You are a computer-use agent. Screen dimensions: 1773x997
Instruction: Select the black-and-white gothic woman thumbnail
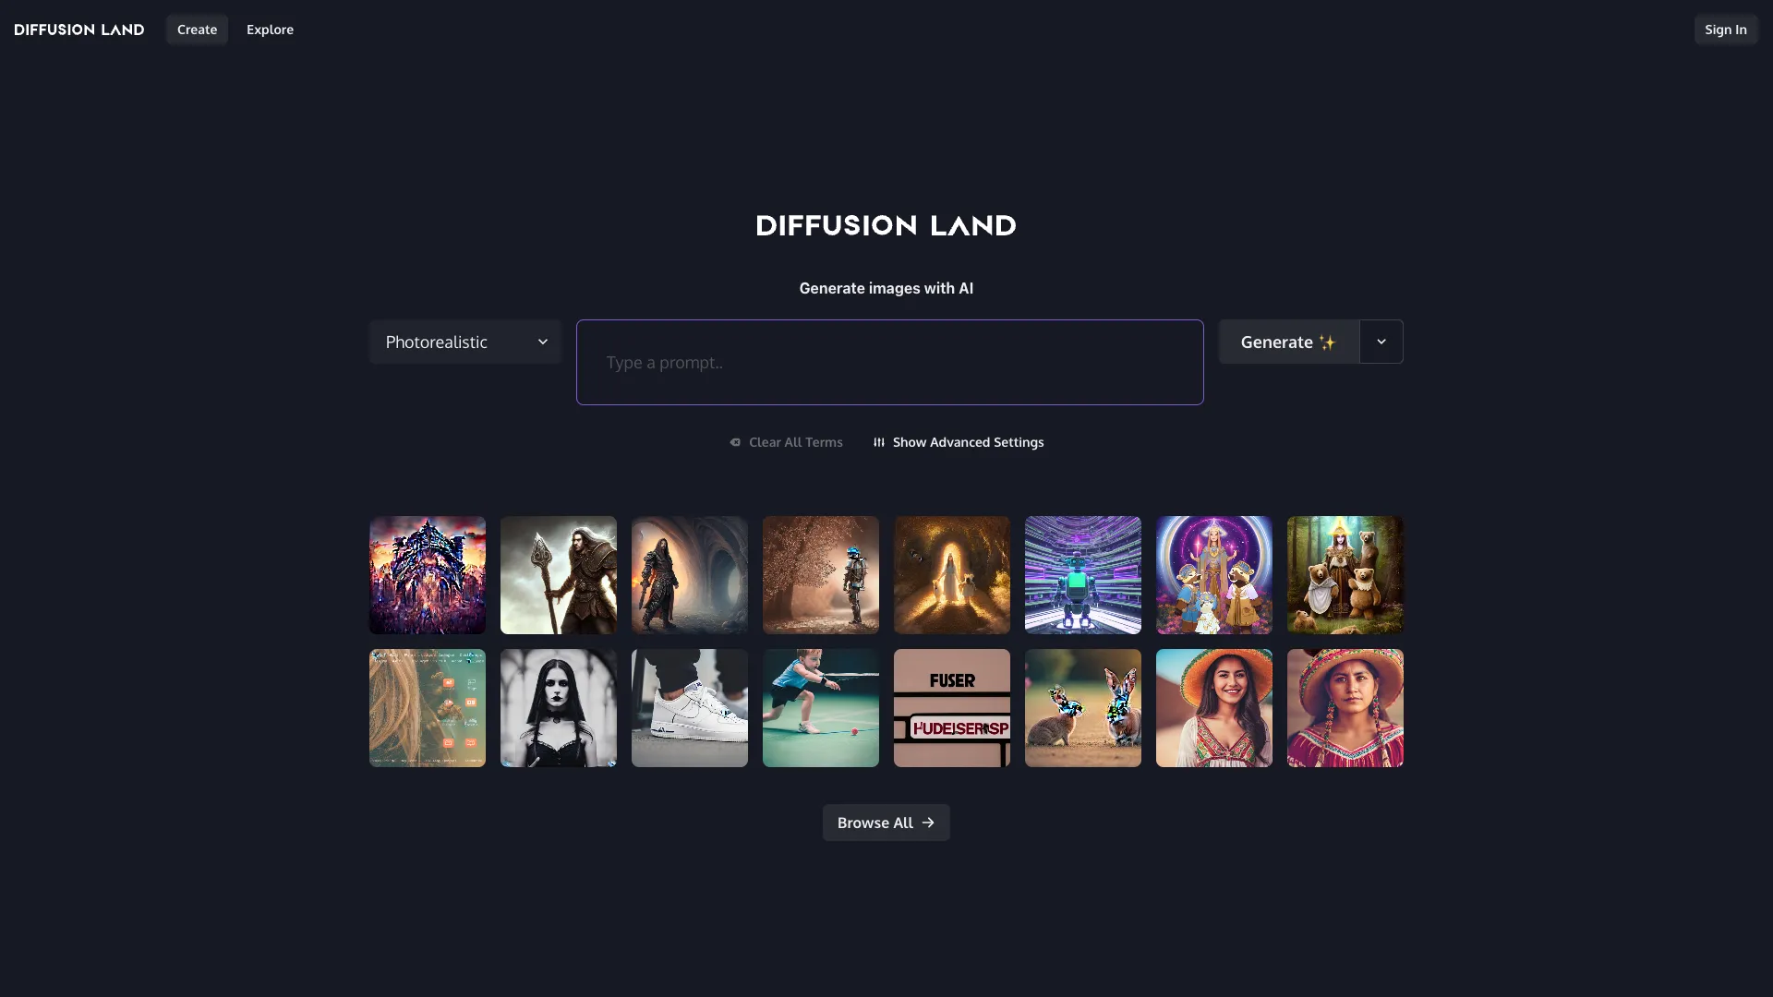click(x=559, y=708)
